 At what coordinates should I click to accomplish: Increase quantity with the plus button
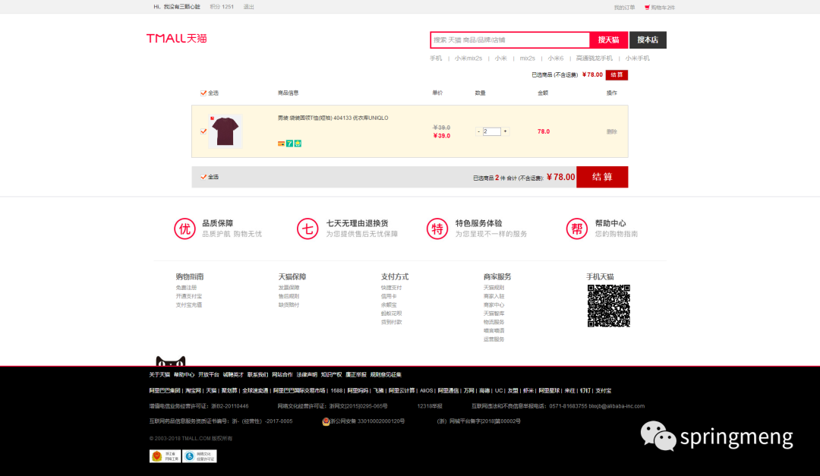[x=505, y=131]
